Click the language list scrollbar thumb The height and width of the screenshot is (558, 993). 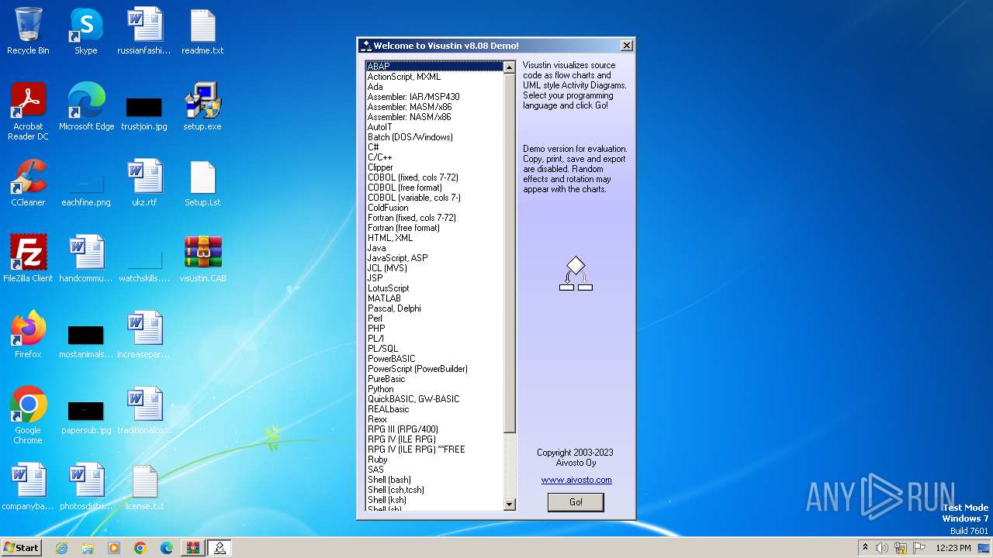click(x=509, y=253)
